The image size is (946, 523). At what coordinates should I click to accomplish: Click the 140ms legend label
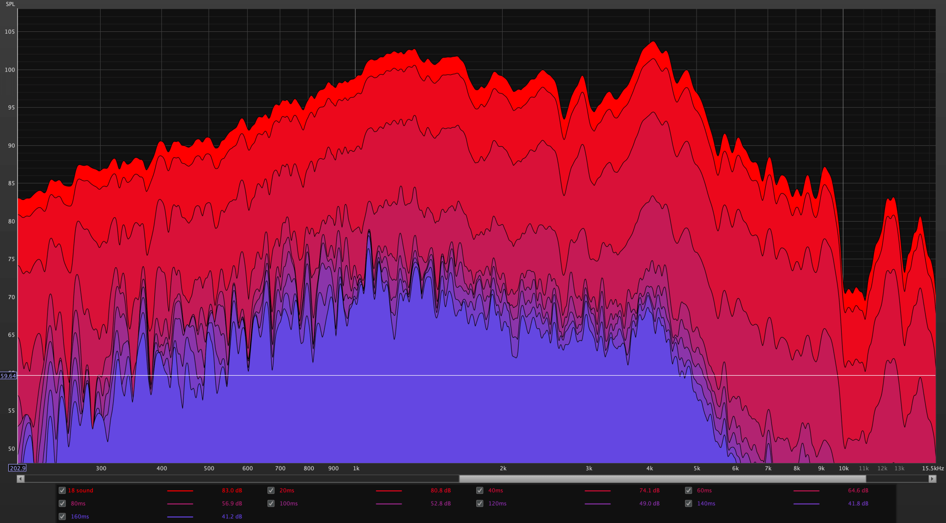tap(706, 503)
